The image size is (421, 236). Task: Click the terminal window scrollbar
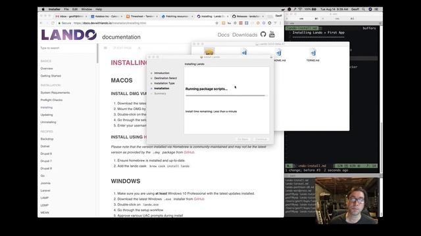click(382, 147)
